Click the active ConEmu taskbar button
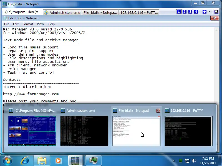The image size is (222, 166). (75, 161)
